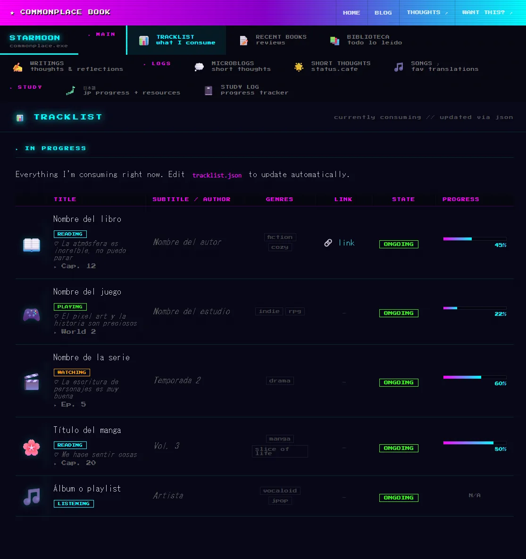
Task: Click the Playing badge under Nombre del juego
Action: 70,306
